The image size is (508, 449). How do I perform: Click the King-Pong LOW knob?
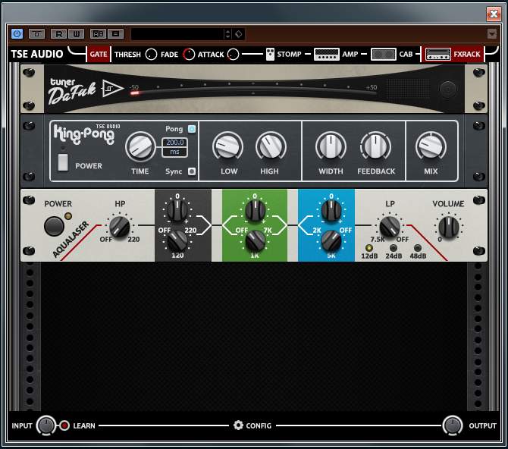(227, 146)
